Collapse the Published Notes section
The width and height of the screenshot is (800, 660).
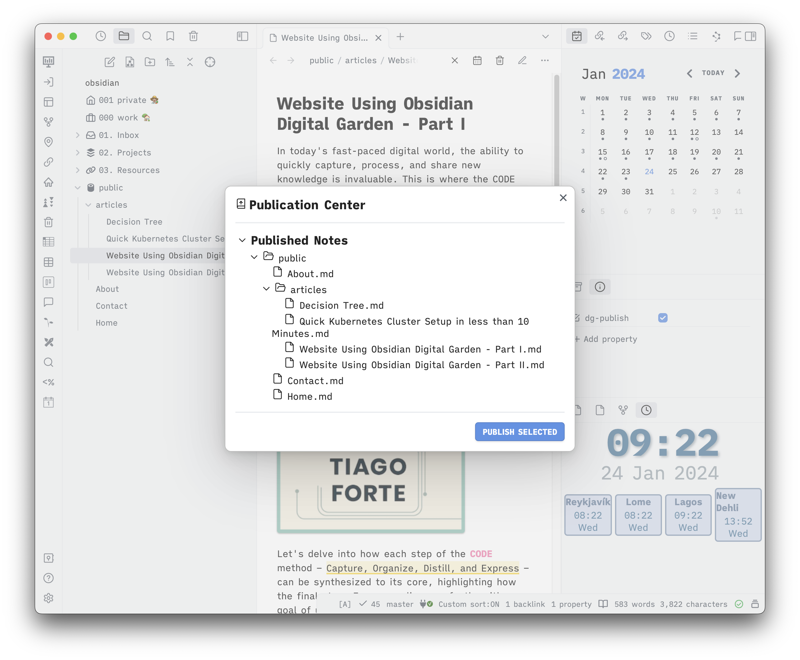pos(242,240)
